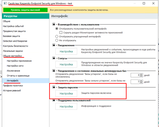Toggle lock icon next to Статусы section
Viewport: 159px width, 127px height.
[x=54, y=58]
